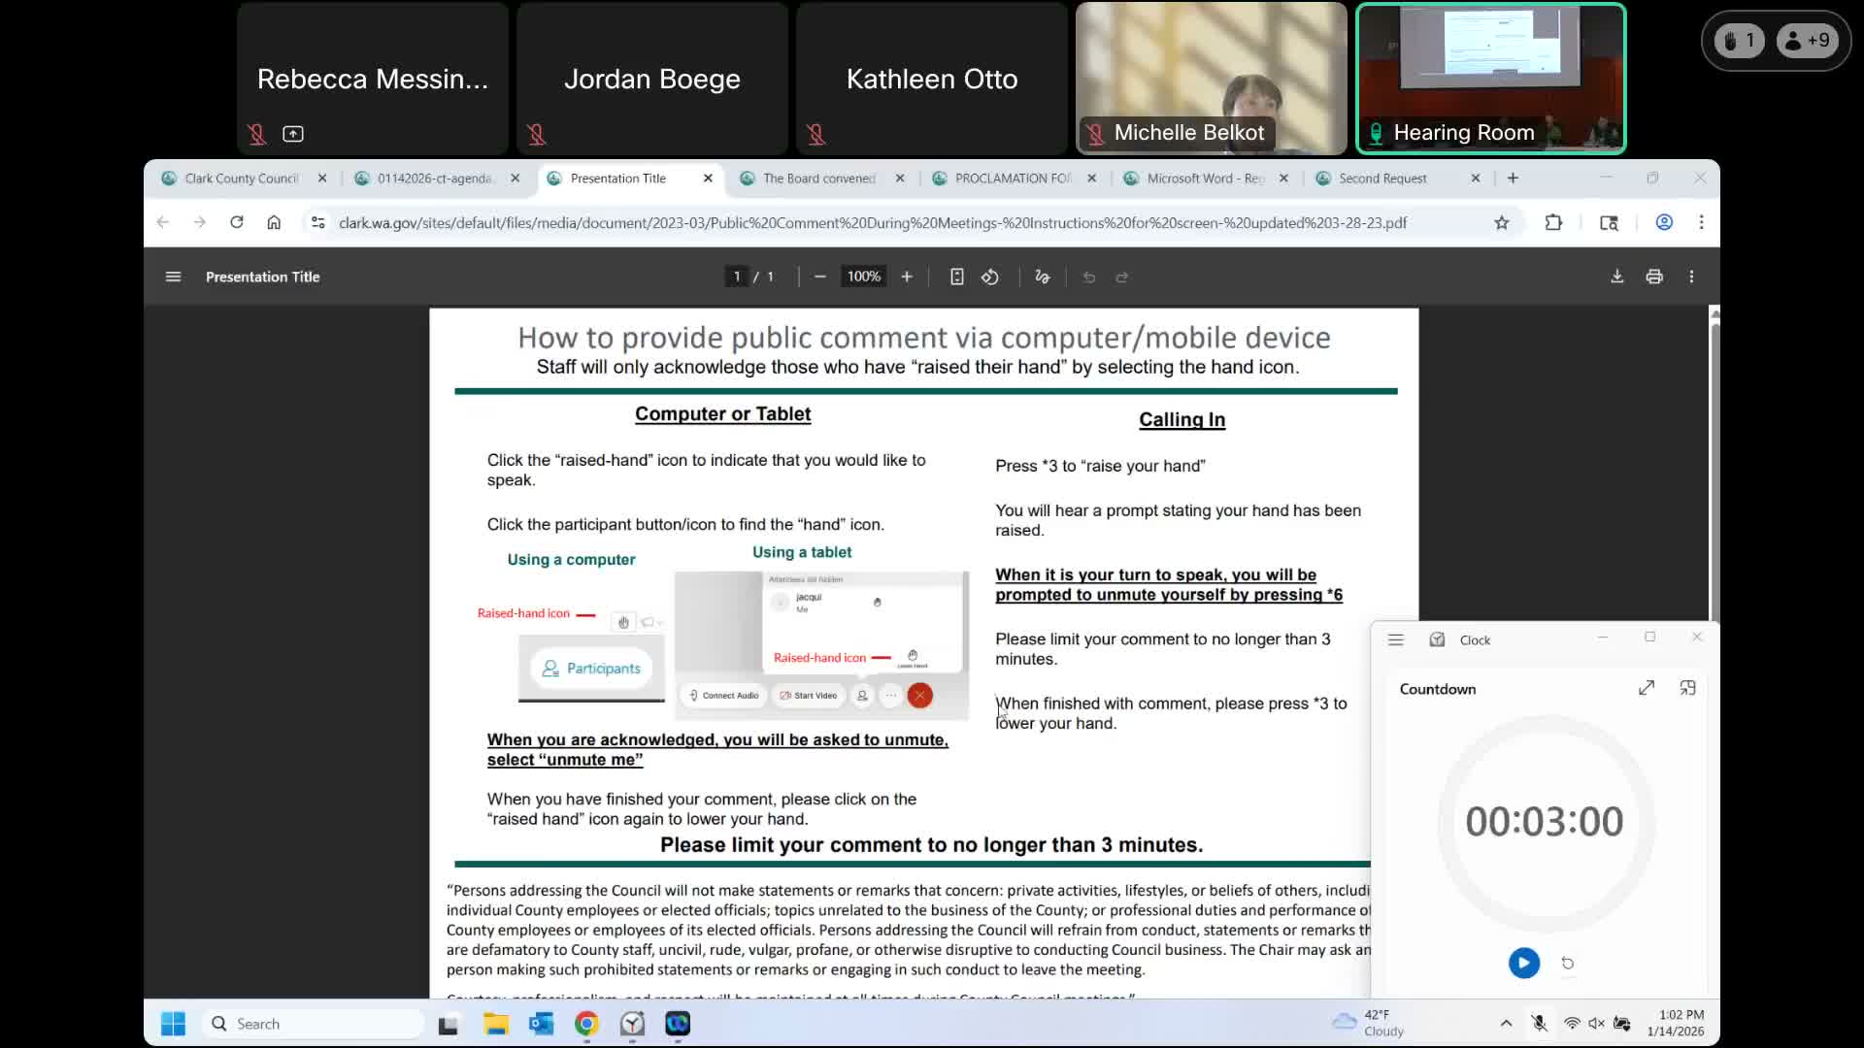The height and width of the screenshot is (1048, 1864).
Task: Reset the countdown timer
Action: pyautogui.click(x=1567, y=963)
